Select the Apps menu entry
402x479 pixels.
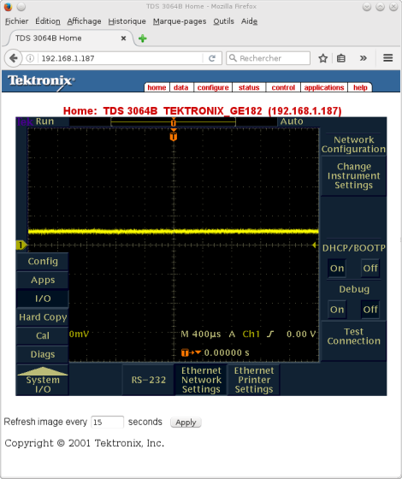pos(43,281)
